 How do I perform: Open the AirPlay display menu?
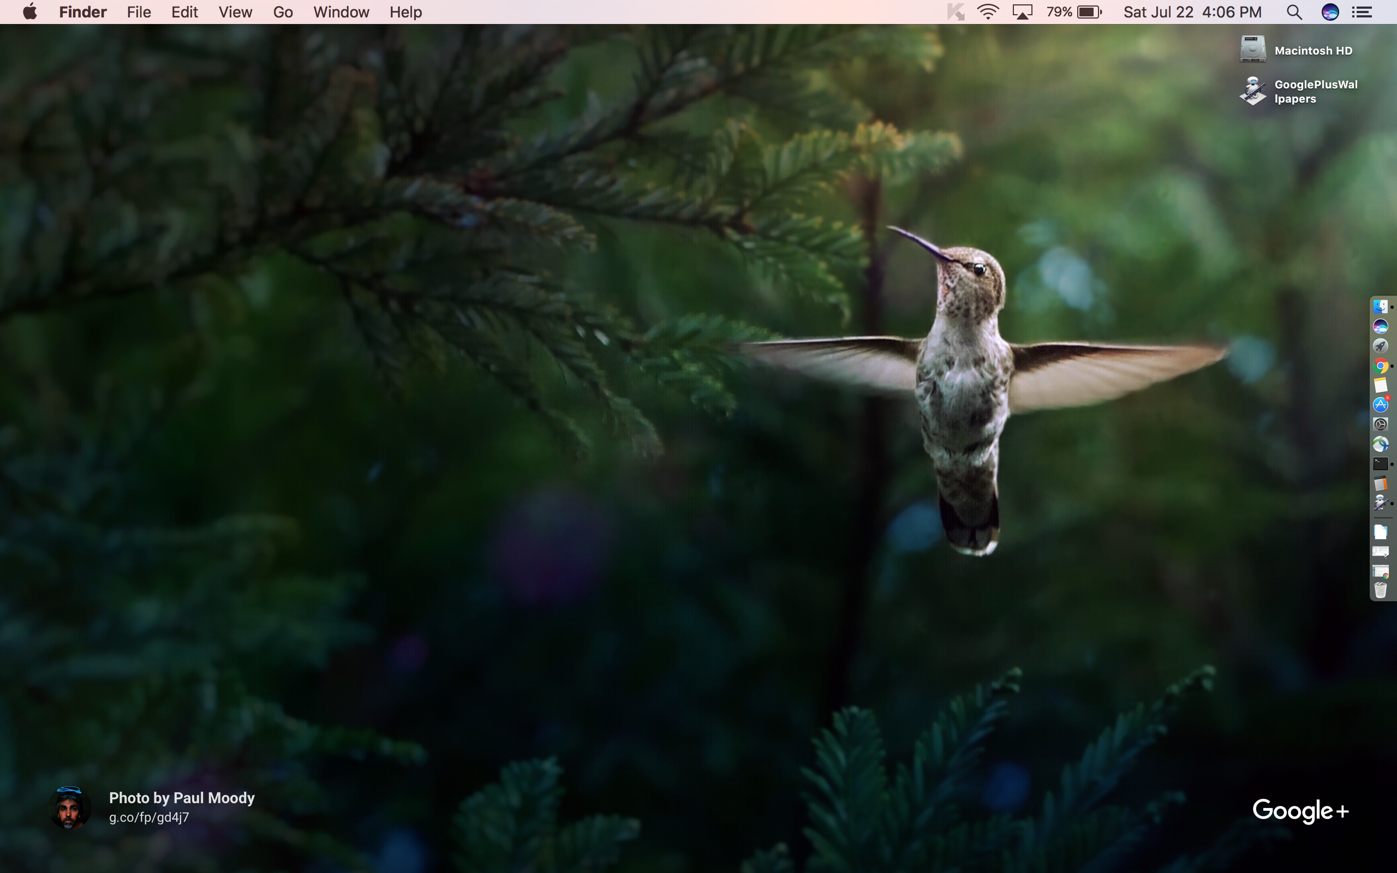pyautogui.click(x=1022, y=11)
